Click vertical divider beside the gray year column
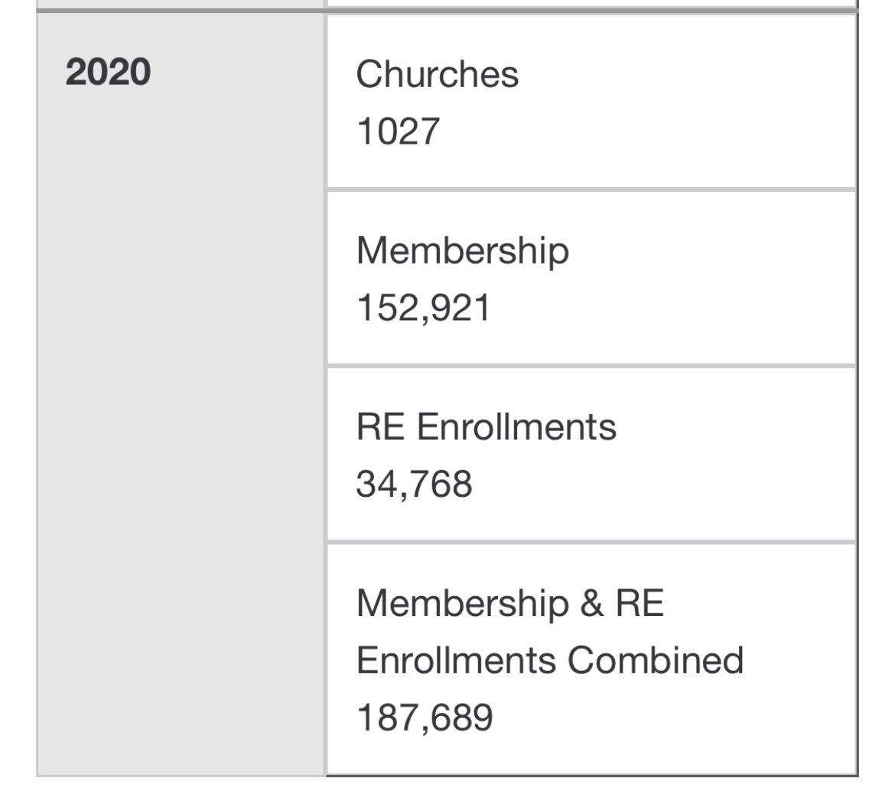 click(x=325, y=394)
